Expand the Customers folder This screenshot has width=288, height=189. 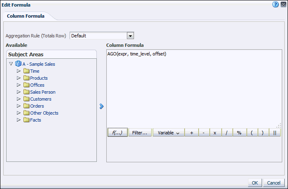point(19,99)
